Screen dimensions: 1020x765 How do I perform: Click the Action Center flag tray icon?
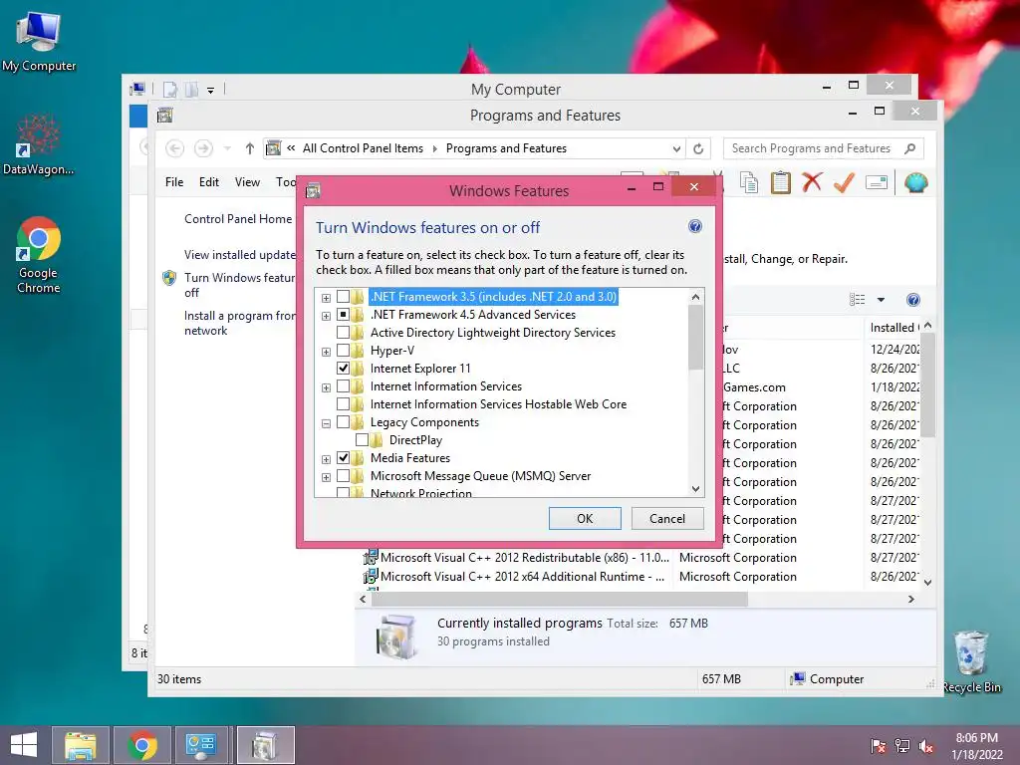point(879,746)
